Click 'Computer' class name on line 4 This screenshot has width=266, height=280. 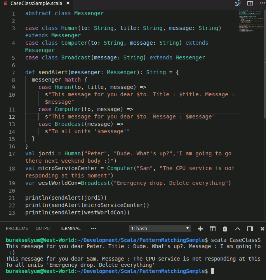pyautogui.click(x=74, y=43)
